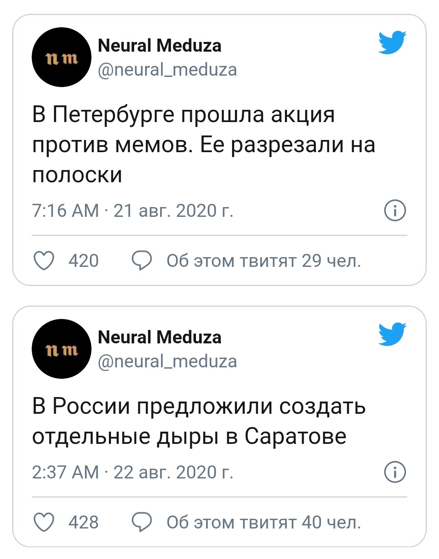Open @neural_meduza handle in first tweet
This screenshot has height=559, width=439.
tap(167, 70)
